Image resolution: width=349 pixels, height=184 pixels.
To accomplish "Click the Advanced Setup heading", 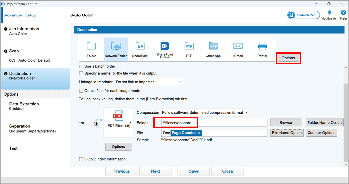I will click(20, 15).
